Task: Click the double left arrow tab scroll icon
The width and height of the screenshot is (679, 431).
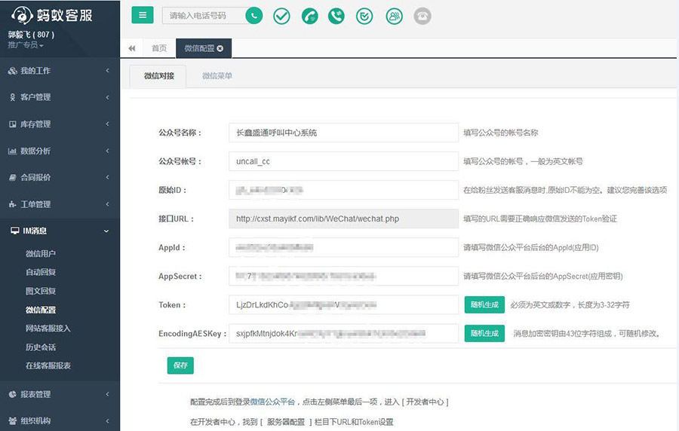Action: (132, 48)
